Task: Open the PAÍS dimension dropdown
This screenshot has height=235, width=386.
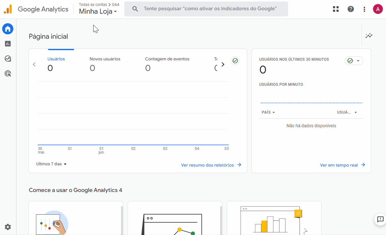Action: click(x=268, y=112)
